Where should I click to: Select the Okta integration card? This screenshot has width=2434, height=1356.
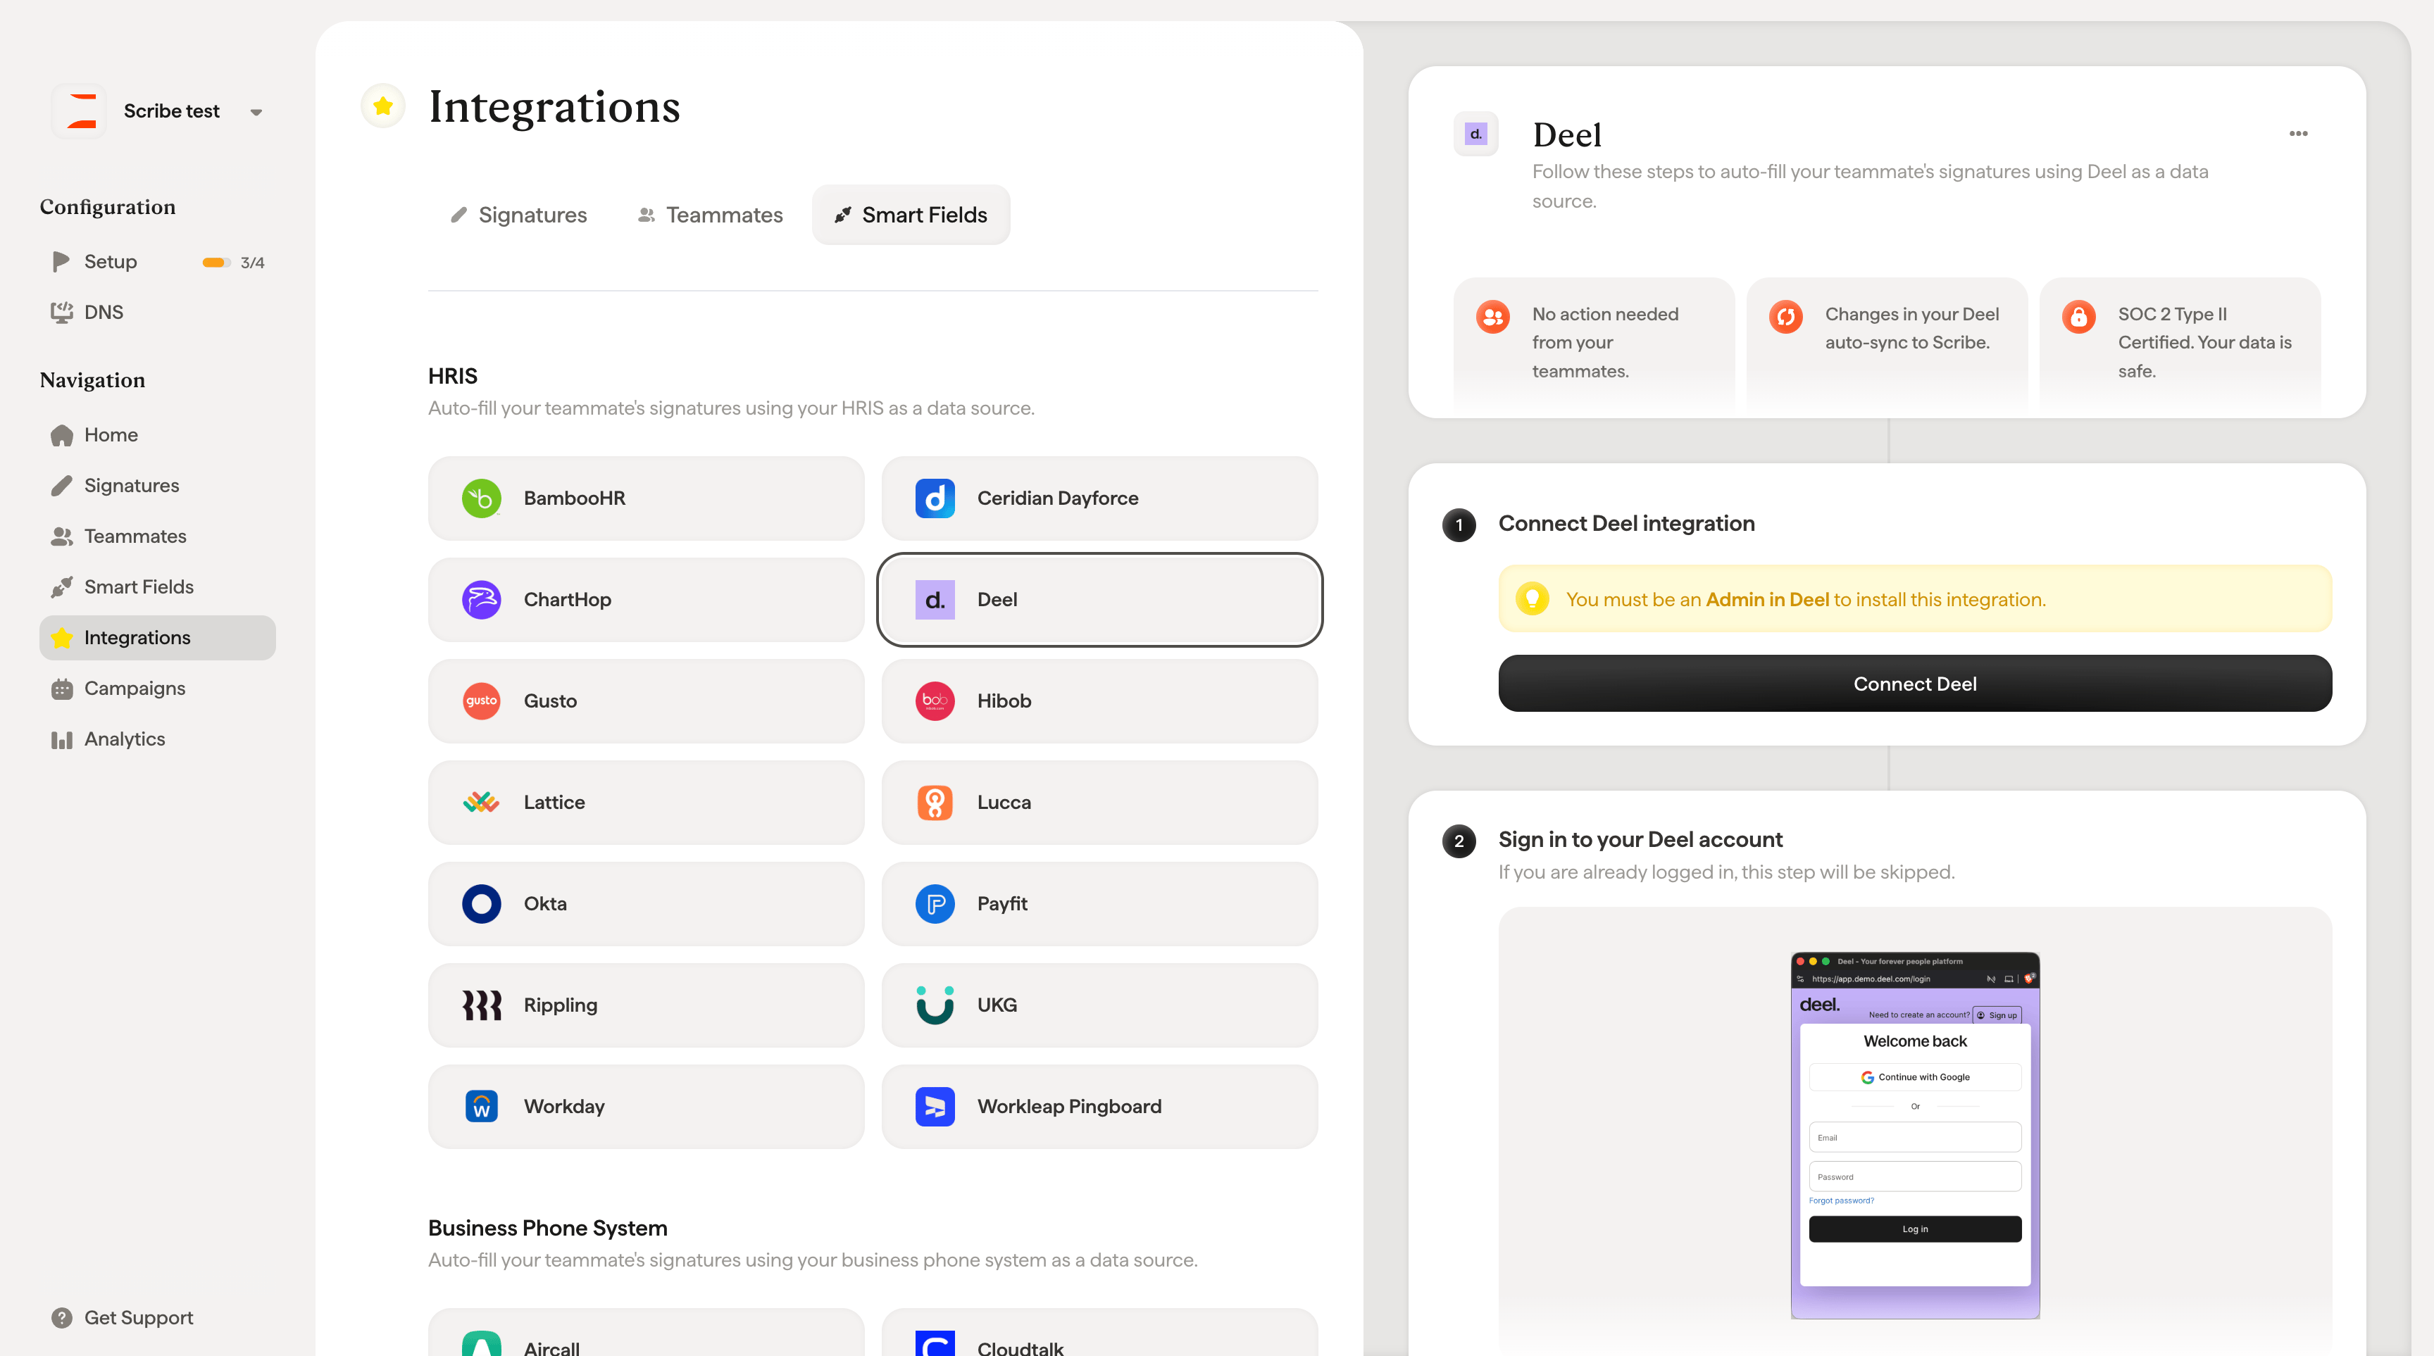click(x=647, y=904)
